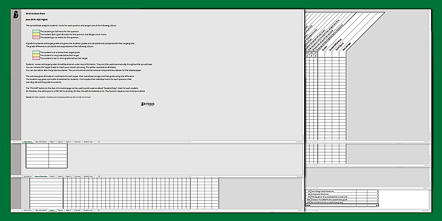The image size is (442, 221).
Task: Open the Paper 2 sheet tab
Action: point(60,141)
